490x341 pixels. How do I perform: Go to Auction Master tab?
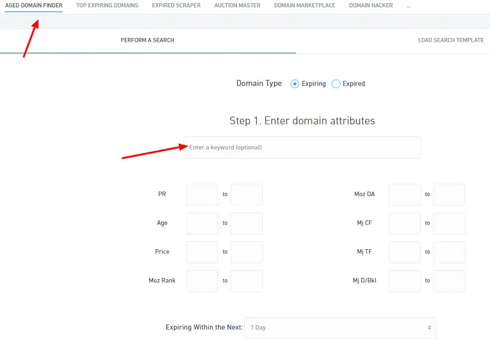237,6
